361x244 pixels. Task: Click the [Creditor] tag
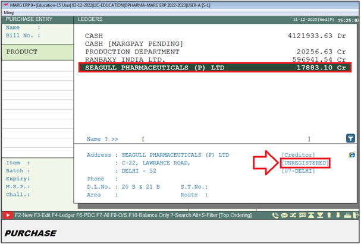point(298,155)
